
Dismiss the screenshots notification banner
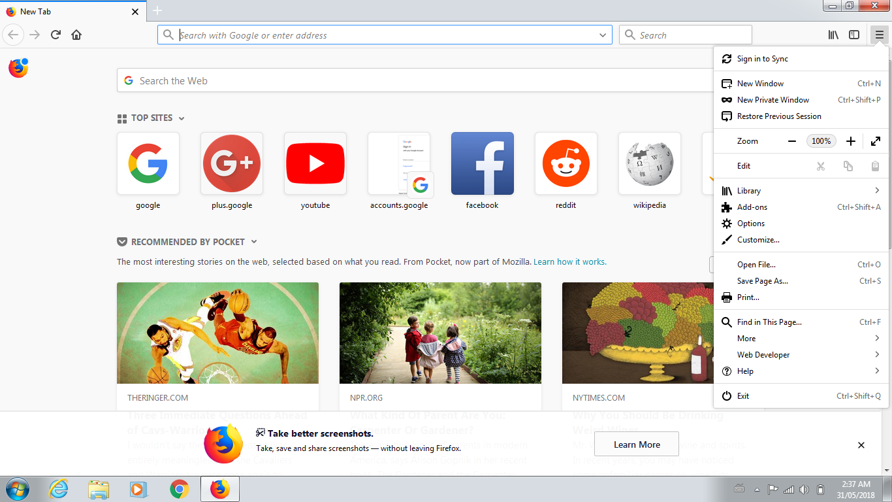(861, 445)
